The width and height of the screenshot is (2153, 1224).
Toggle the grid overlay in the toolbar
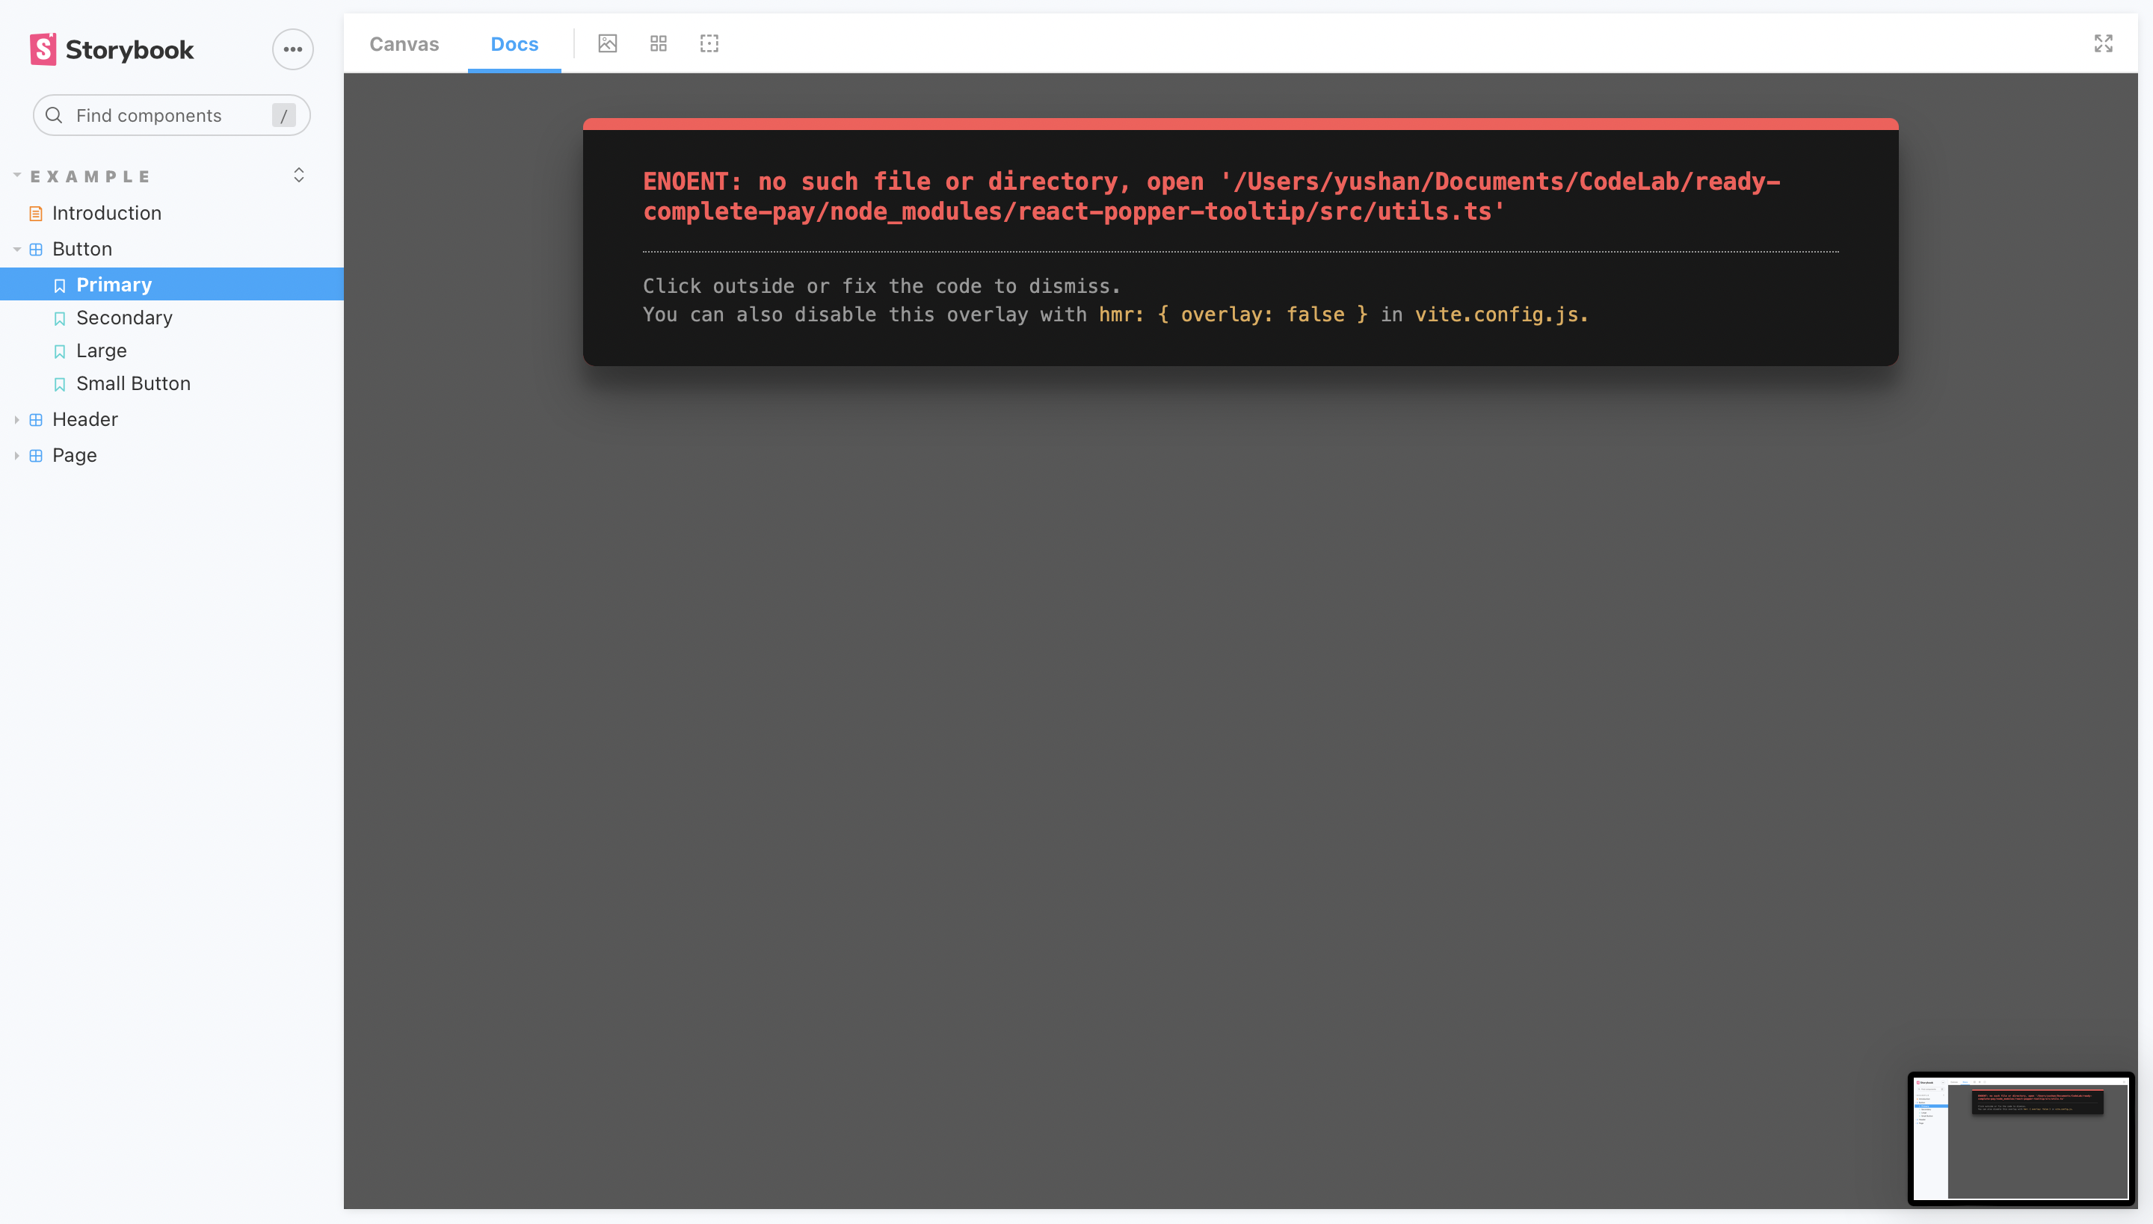coord(659,43)
